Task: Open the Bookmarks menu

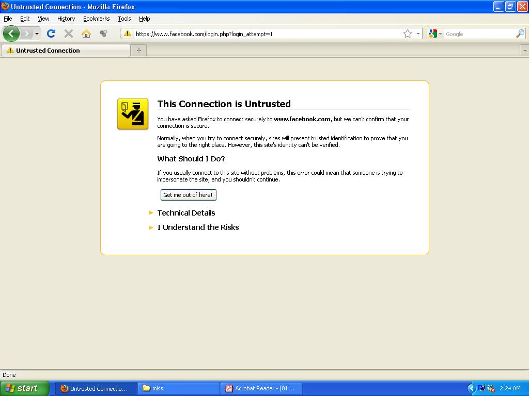Action: pyautogui.click(x=97, y=19)
